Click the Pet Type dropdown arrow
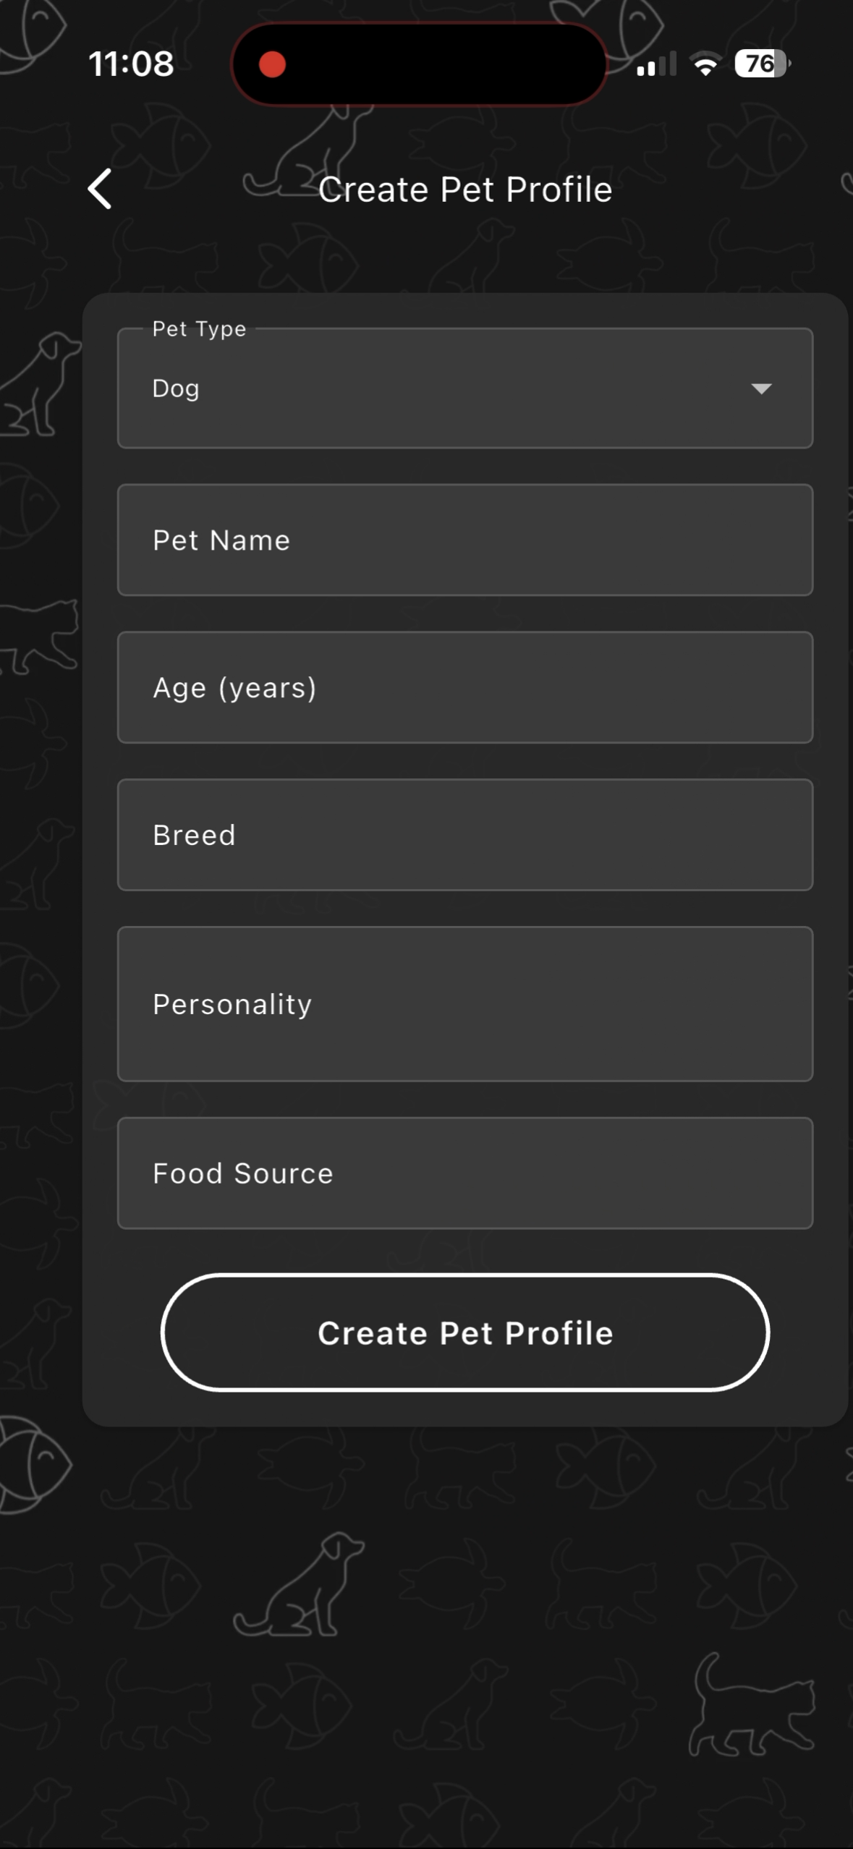This screenshot has width=853, height=1849. point(761,388)
